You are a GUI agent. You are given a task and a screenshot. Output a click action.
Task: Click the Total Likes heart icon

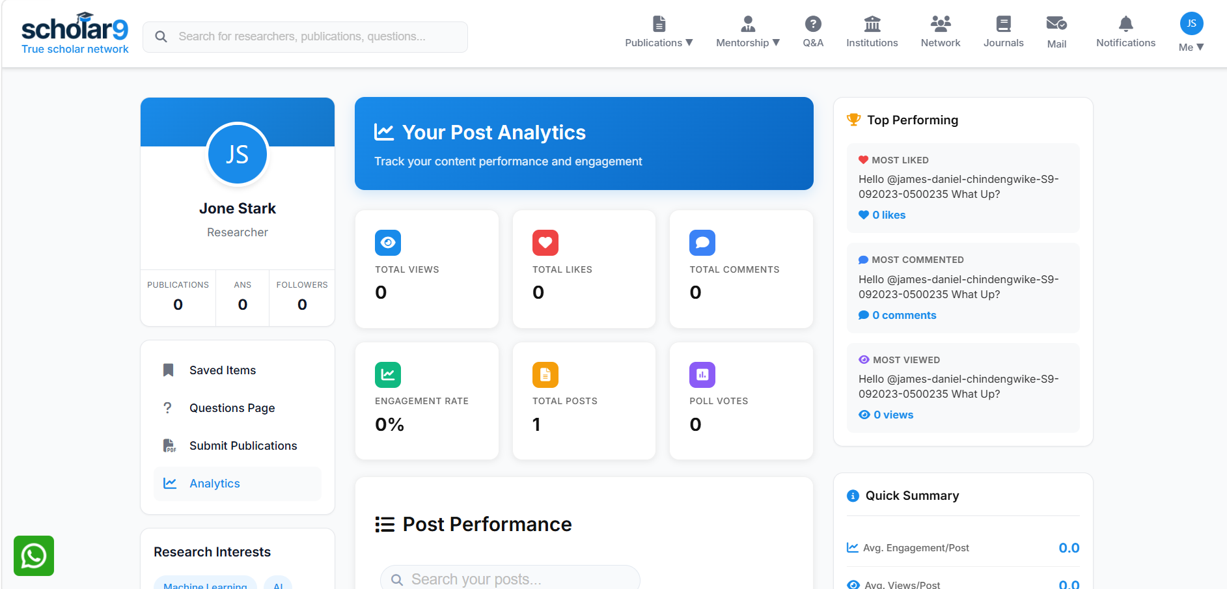[x=545, y=243]
